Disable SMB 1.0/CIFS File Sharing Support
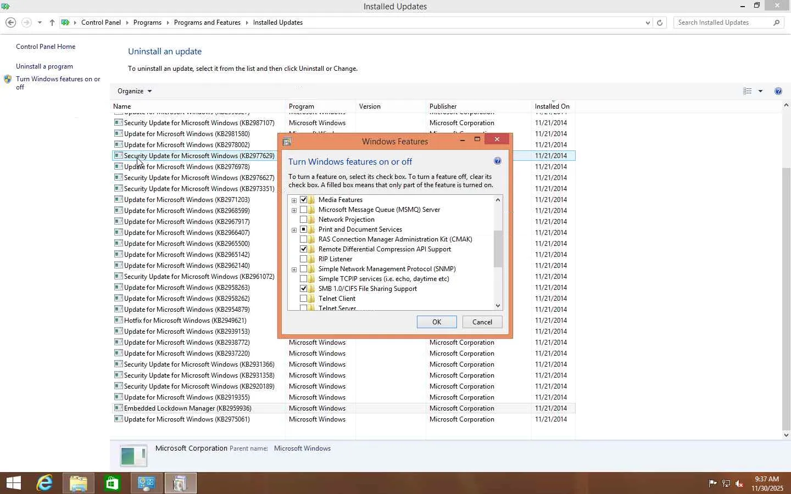791x494 pixels. [303, 289]
